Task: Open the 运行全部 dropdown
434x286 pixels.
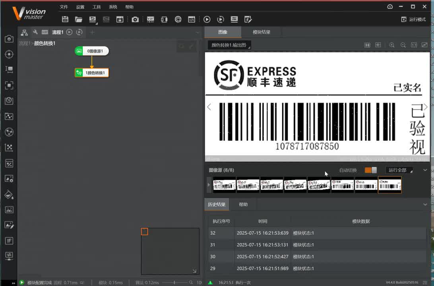Action: (x=399, y=170)
